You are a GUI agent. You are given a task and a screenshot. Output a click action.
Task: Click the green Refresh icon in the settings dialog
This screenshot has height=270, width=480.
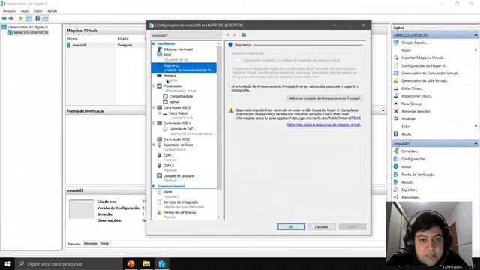coord(244,35)
